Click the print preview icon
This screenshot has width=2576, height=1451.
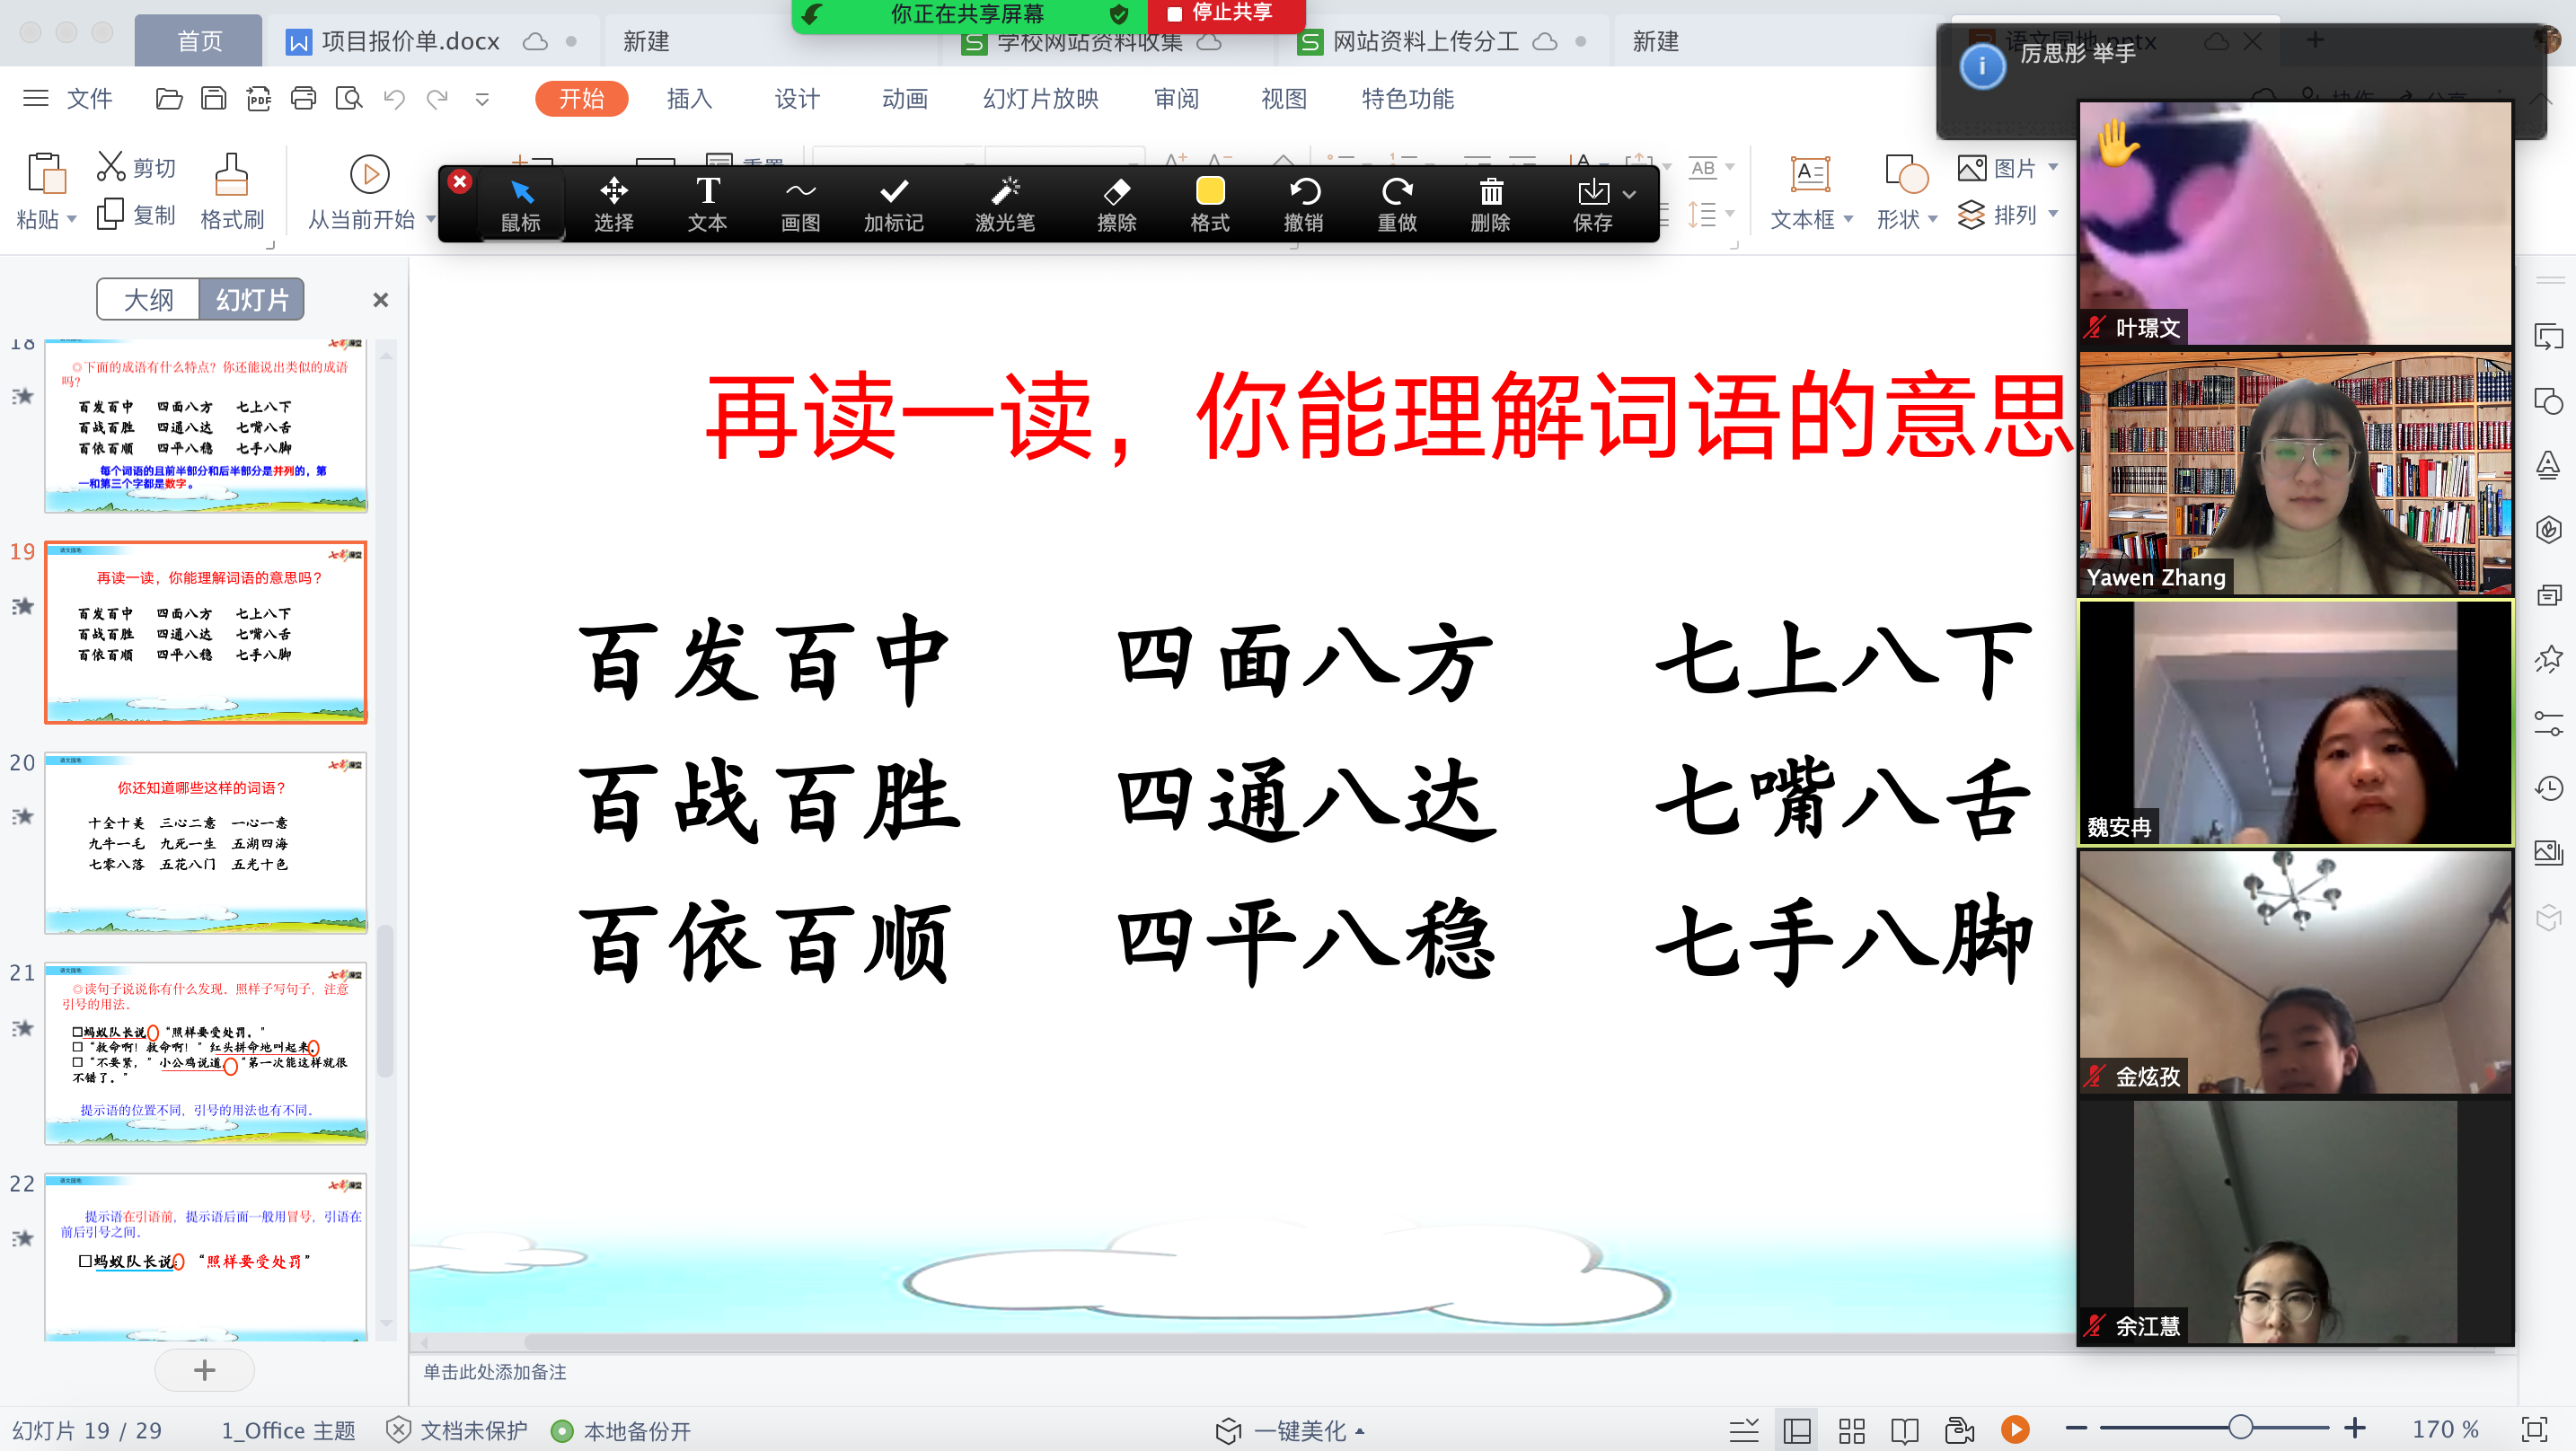click(x=349, y=98)
